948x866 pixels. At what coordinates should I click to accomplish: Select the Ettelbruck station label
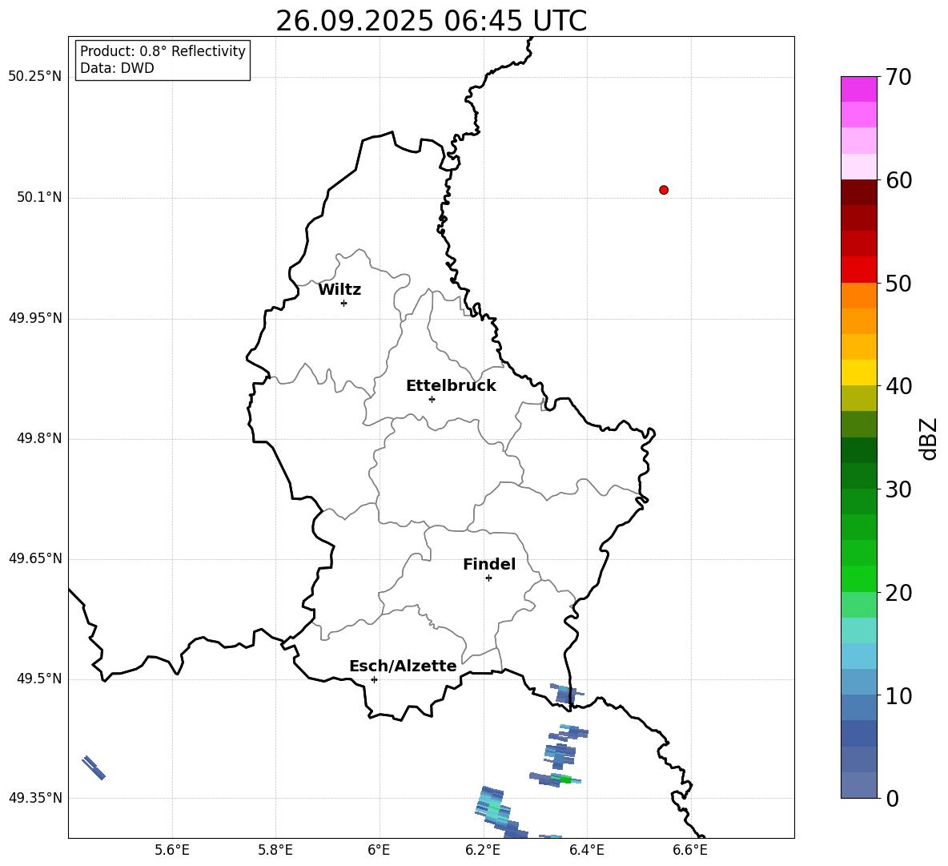click(x=451, y=386)
